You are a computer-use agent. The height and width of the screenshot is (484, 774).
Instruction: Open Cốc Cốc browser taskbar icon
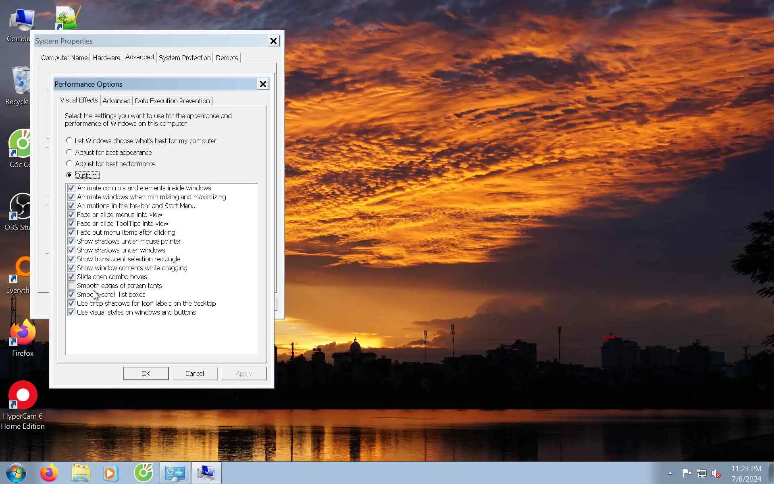(144, 473)
